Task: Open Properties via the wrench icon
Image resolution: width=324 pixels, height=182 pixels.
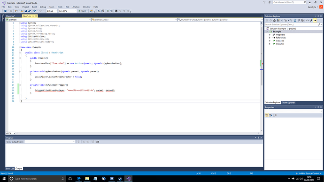Action: [x=311, y=21]
